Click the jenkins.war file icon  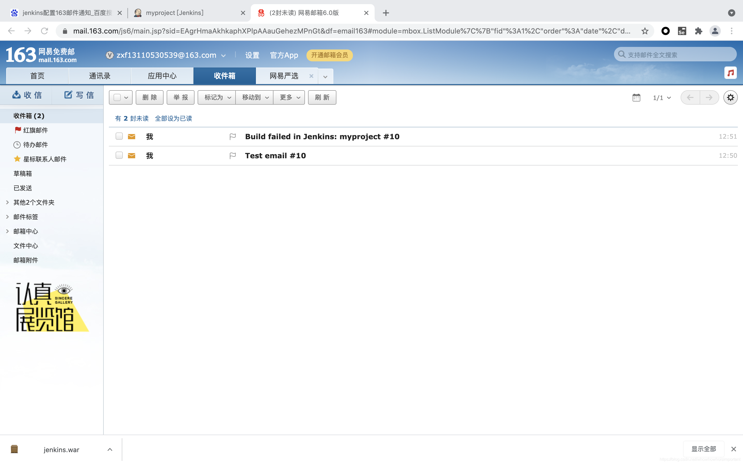[14, 449]
